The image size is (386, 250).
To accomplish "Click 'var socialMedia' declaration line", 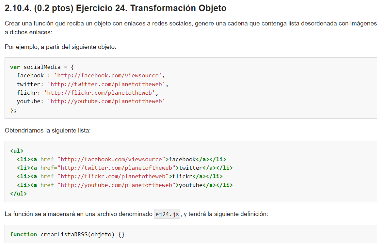I will (x=42, y=67).
